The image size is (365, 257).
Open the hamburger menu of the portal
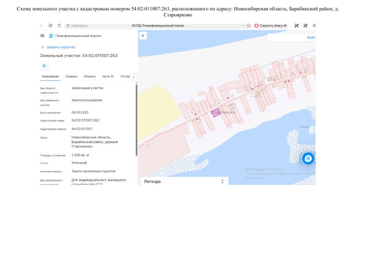tap(42, 36)
